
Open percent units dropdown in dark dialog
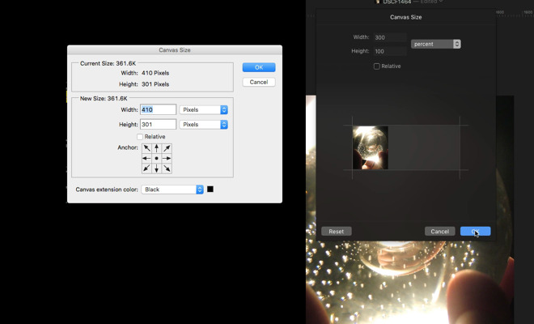tap(436, 44)
